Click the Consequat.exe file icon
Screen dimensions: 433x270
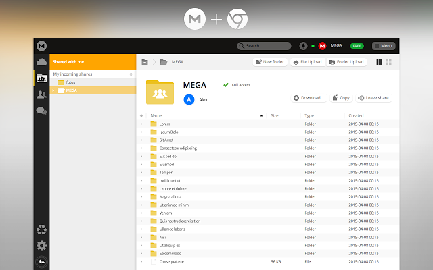click(x=154, y=261)
